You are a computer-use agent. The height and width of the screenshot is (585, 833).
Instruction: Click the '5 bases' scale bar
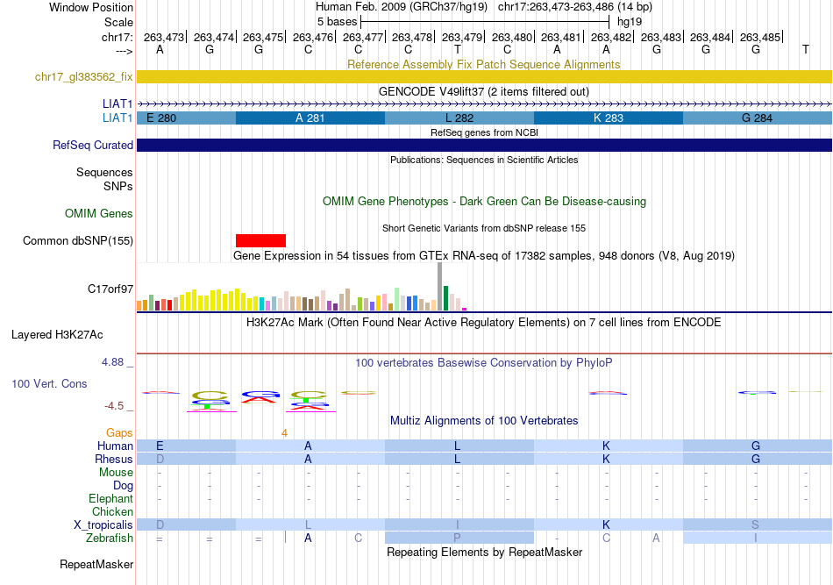pyautogui.click(x=485, y=22)
